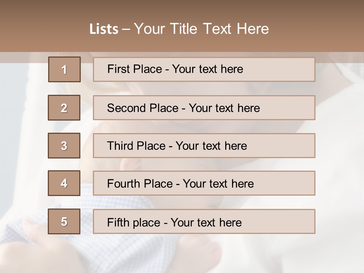Select 'Your text here' in Fourth Place row
Viewport: 364px width, 273px height.
(x=218, y=184)
